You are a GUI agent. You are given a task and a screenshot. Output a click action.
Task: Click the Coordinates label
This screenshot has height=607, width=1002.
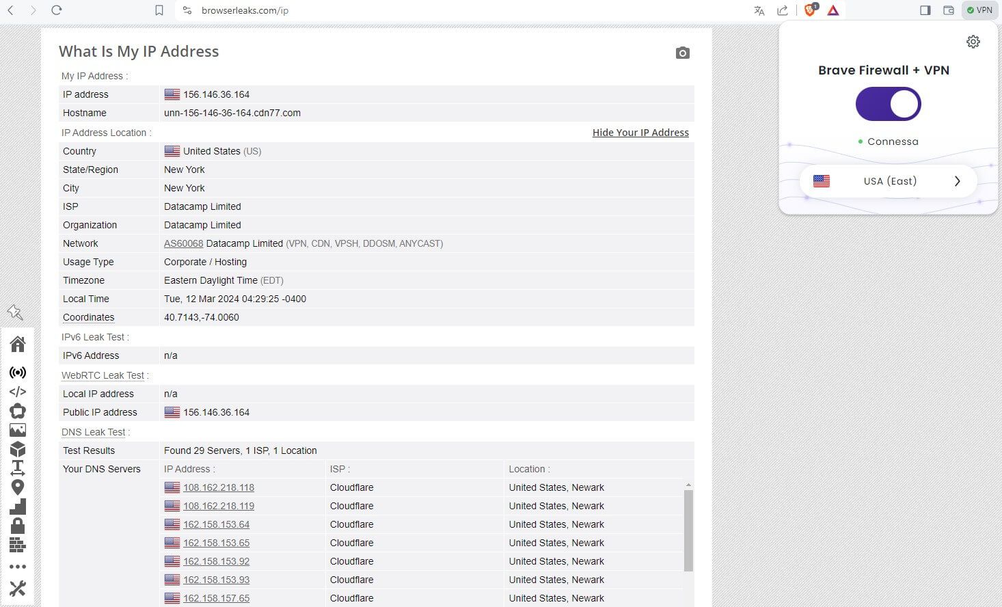click(88, 317)
